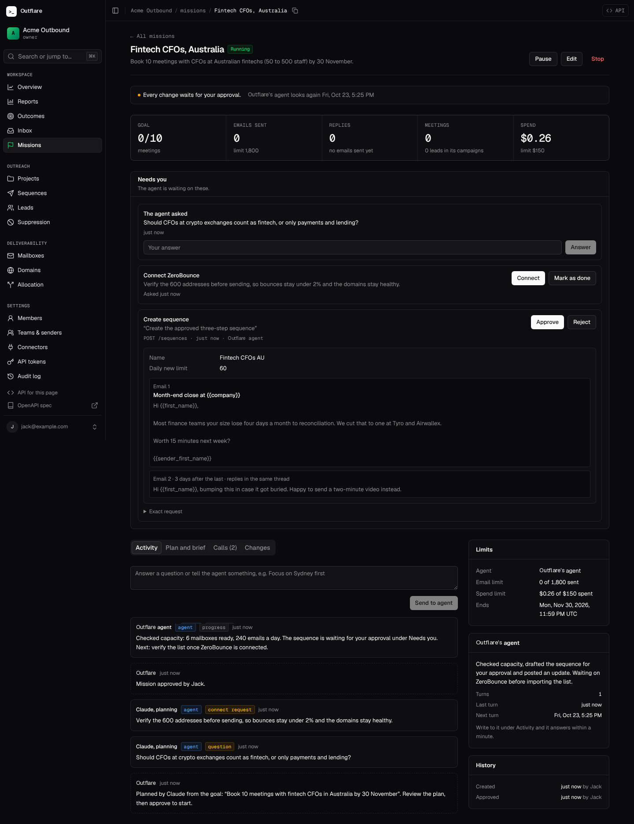Open Overview via its chart icon

[x=11, y=87]
